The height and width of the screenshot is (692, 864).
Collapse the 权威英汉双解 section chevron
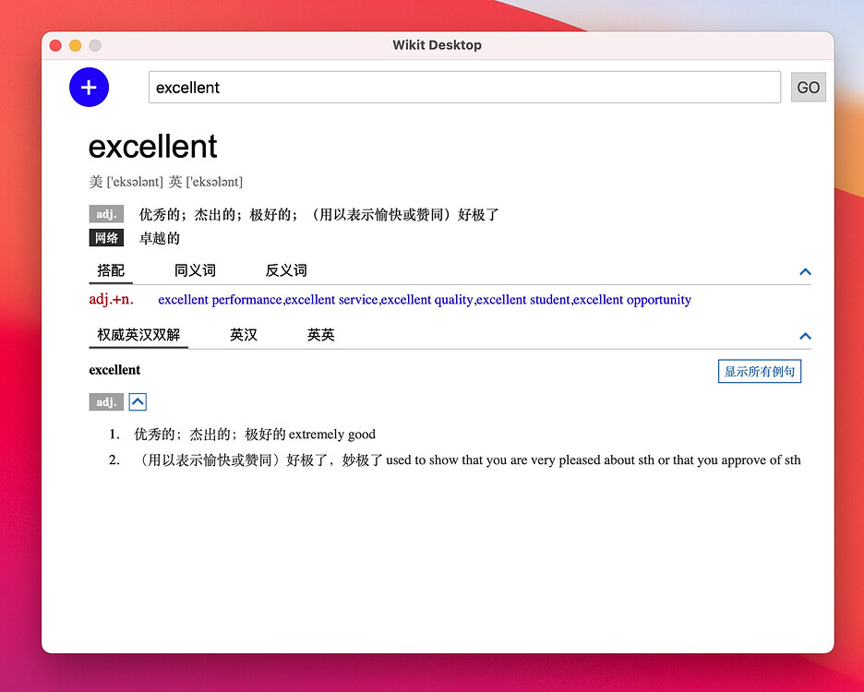pyautogui.click(x=804, y=336)
